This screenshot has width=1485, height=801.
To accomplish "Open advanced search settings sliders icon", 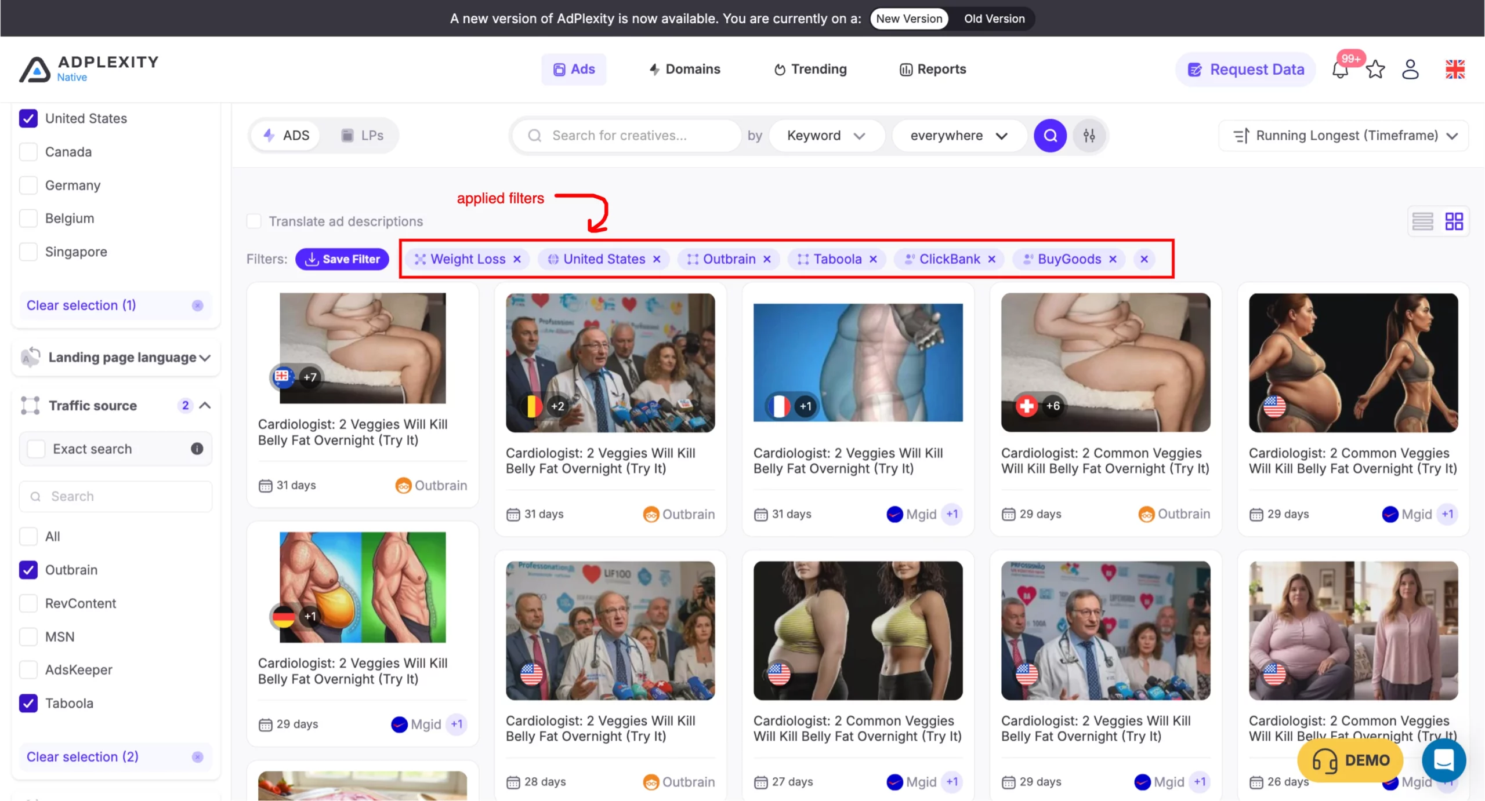I will pyautogui.click(x=1089, y=136).
